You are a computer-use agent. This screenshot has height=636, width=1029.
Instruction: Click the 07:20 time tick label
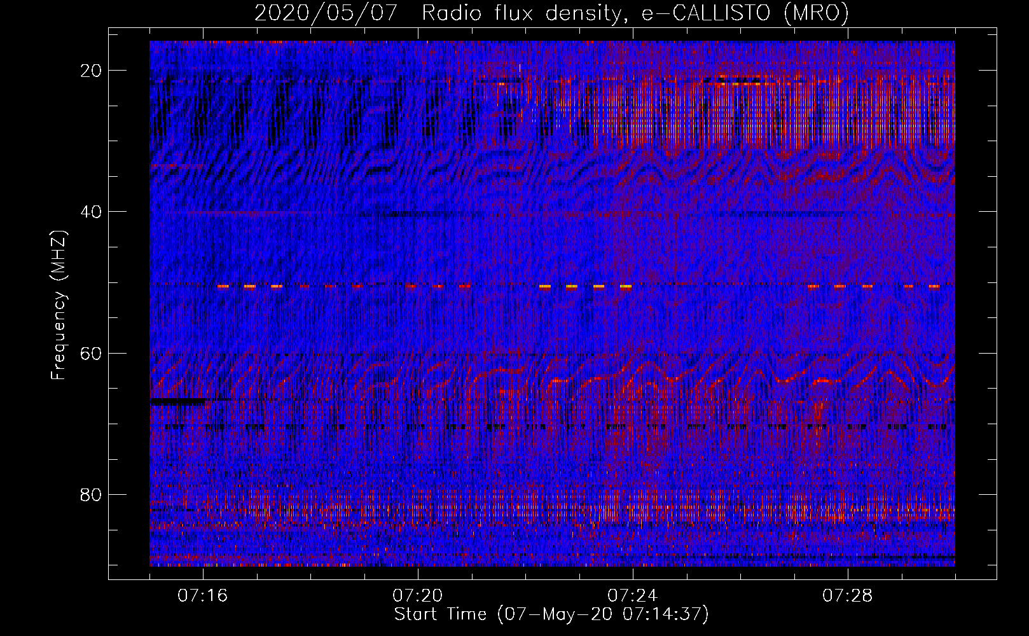(418, 596)
